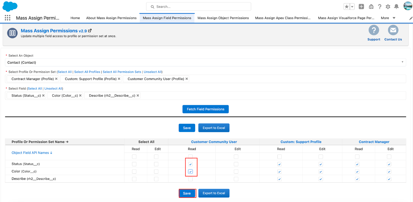Open the Select An Object dropdown

205,63
